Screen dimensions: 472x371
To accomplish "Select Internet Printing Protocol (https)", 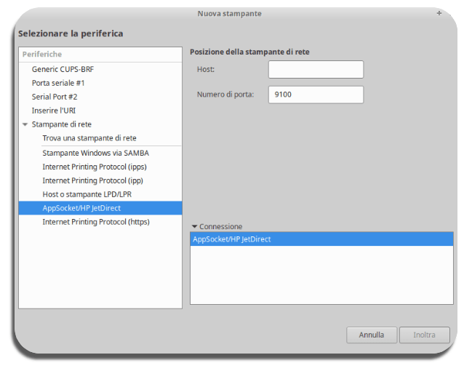I will 95,222.
